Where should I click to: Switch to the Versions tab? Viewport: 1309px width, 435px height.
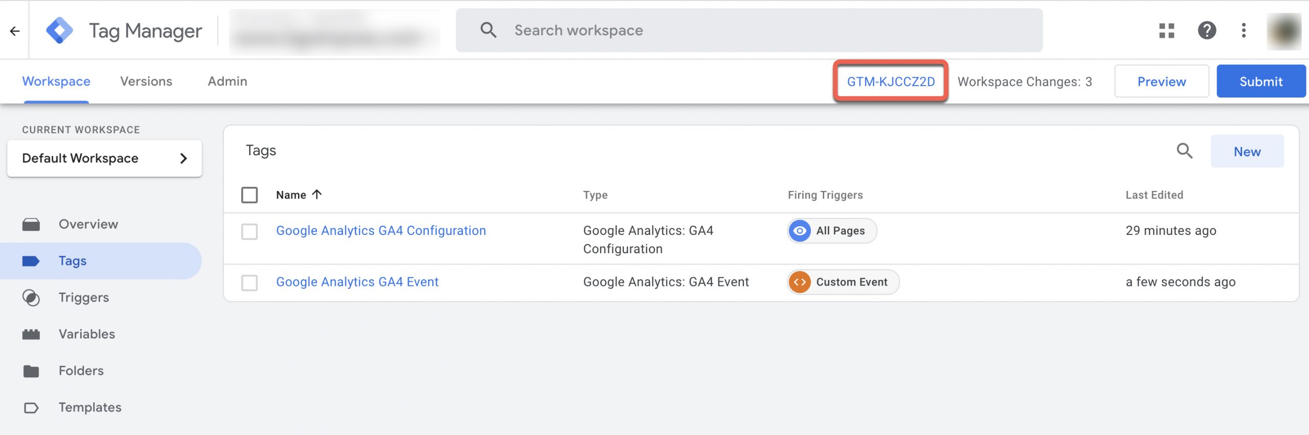coord(146,82)
